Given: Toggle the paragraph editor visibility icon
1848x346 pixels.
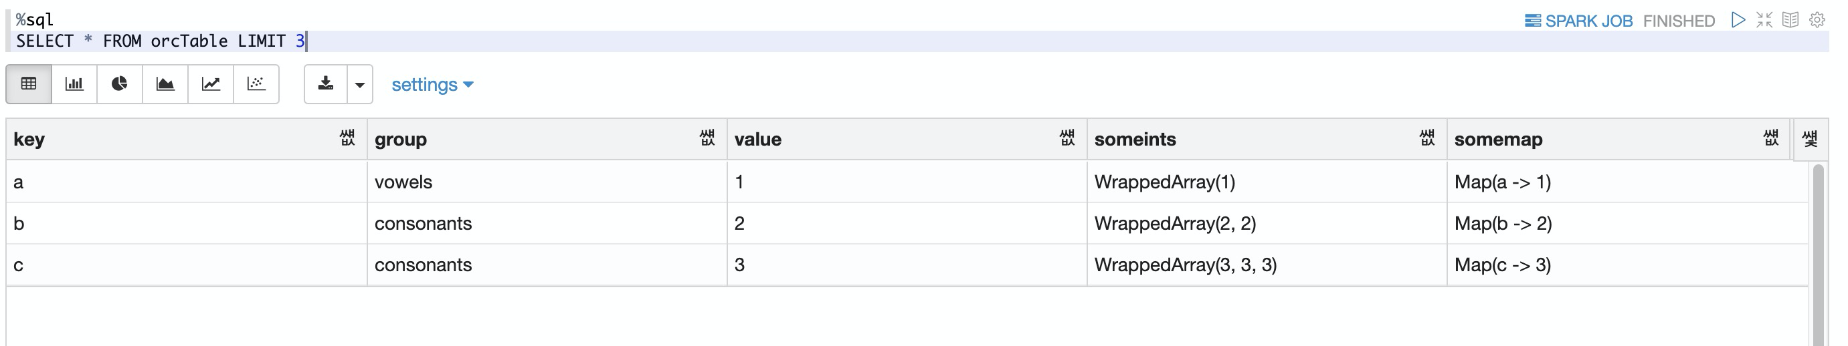Looking at the screenshot, I should point(1764,20).
